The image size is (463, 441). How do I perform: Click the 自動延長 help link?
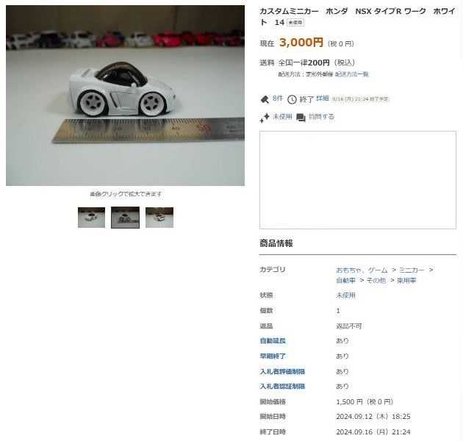pyautogui.click(x=273, y=341)
